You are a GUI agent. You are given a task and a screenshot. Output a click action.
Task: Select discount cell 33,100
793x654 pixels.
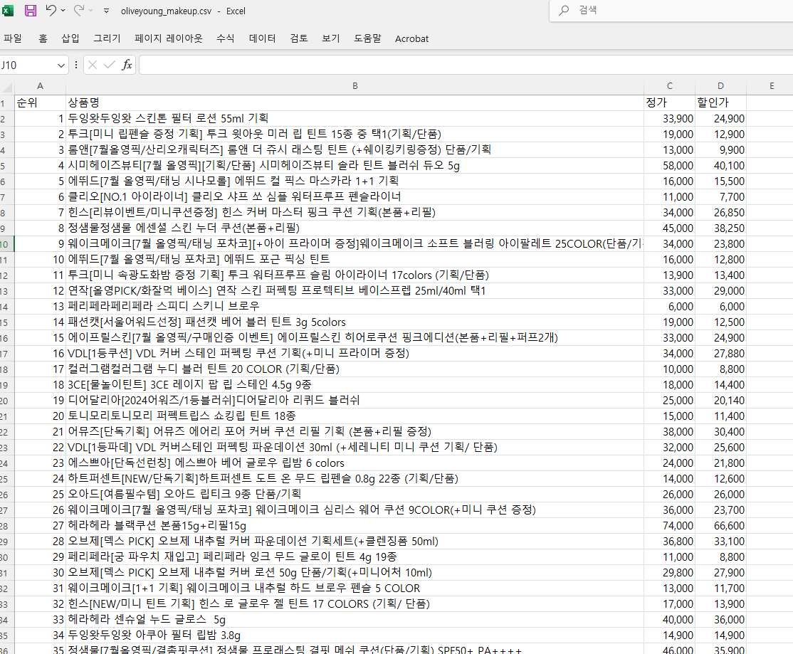tap(720, 542)
